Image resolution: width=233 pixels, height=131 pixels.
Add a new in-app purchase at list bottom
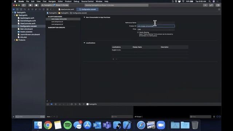coord(47,101)
